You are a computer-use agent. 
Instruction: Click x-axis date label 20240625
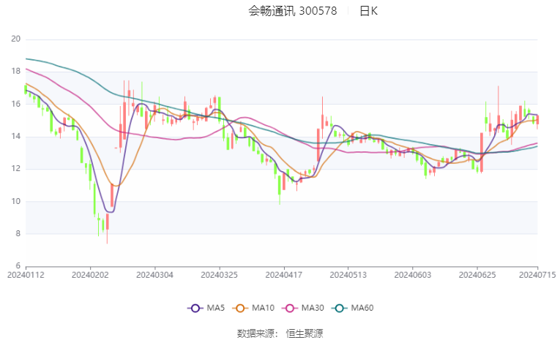[x=477, y=275]
